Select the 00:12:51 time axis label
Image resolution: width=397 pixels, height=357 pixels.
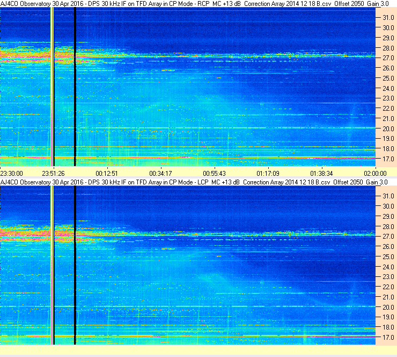coord(107,174)
